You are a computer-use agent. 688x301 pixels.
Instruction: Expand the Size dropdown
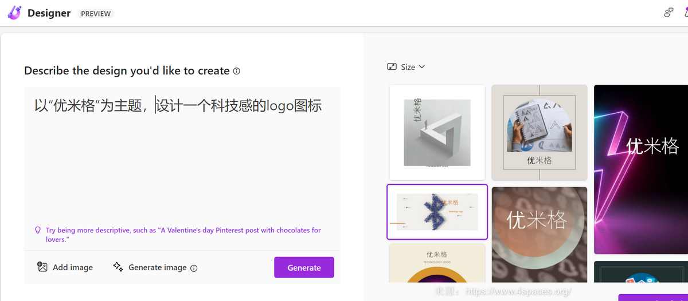point(406,67)
